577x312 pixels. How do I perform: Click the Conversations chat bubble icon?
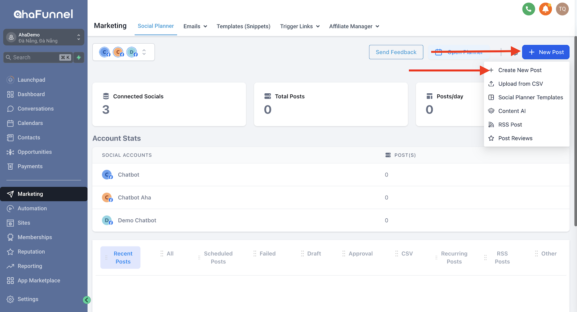10,108
